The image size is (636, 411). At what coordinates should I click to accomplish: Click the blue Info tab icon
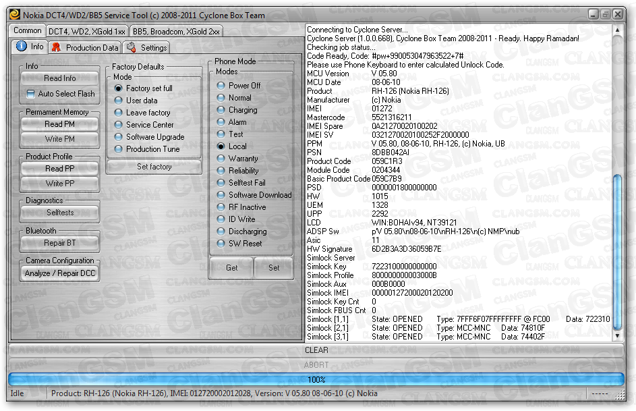22,47
